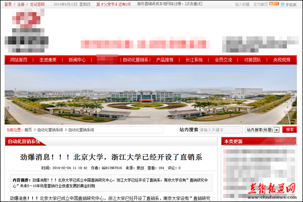Image resolution: width=303 pixels, height=202 pixels.
Task: Expand the 站内搜索(标题) dropdown
Action: click(x=262, y=130)
